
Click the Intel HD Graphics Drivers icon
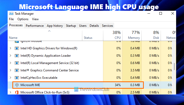[x=17, y=48]
